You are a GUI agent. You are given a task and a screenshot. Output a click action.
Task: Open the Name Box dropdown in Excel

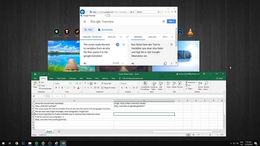click(x=44, y=96)
